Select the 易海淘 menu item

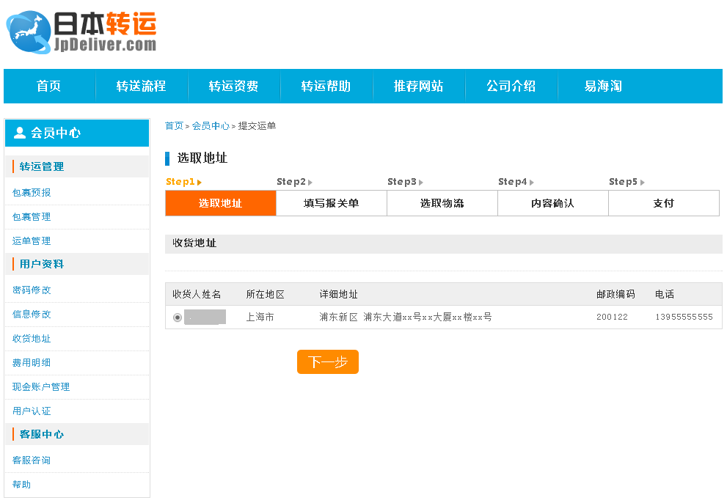603,86
